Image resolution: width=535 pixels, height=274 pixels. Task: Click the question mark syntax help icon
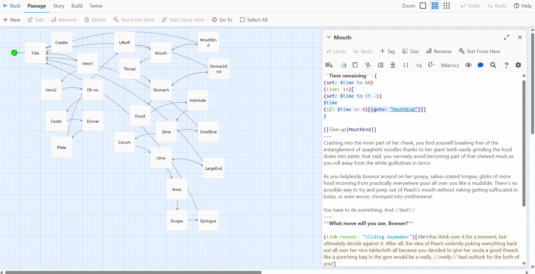point(506,65)
